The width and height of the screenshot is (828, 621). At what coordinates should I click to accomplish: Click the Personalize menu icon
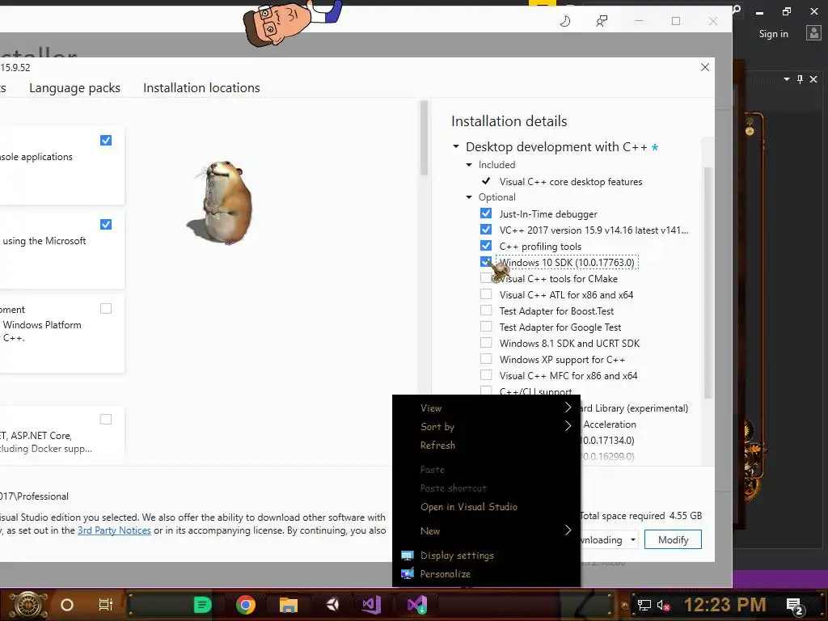tap(408, 573)
